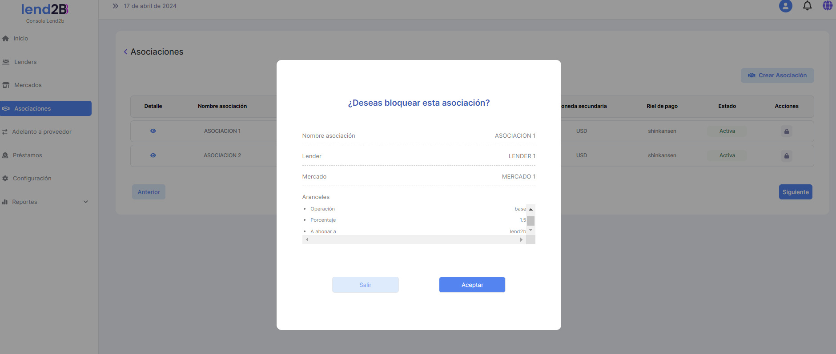Open Mercados in the sidebar
The image size is (836, 354).
28,85
